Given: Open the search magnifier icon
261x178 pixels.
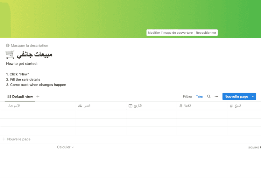Looking at the screenshot, I should tap(209, 96).
